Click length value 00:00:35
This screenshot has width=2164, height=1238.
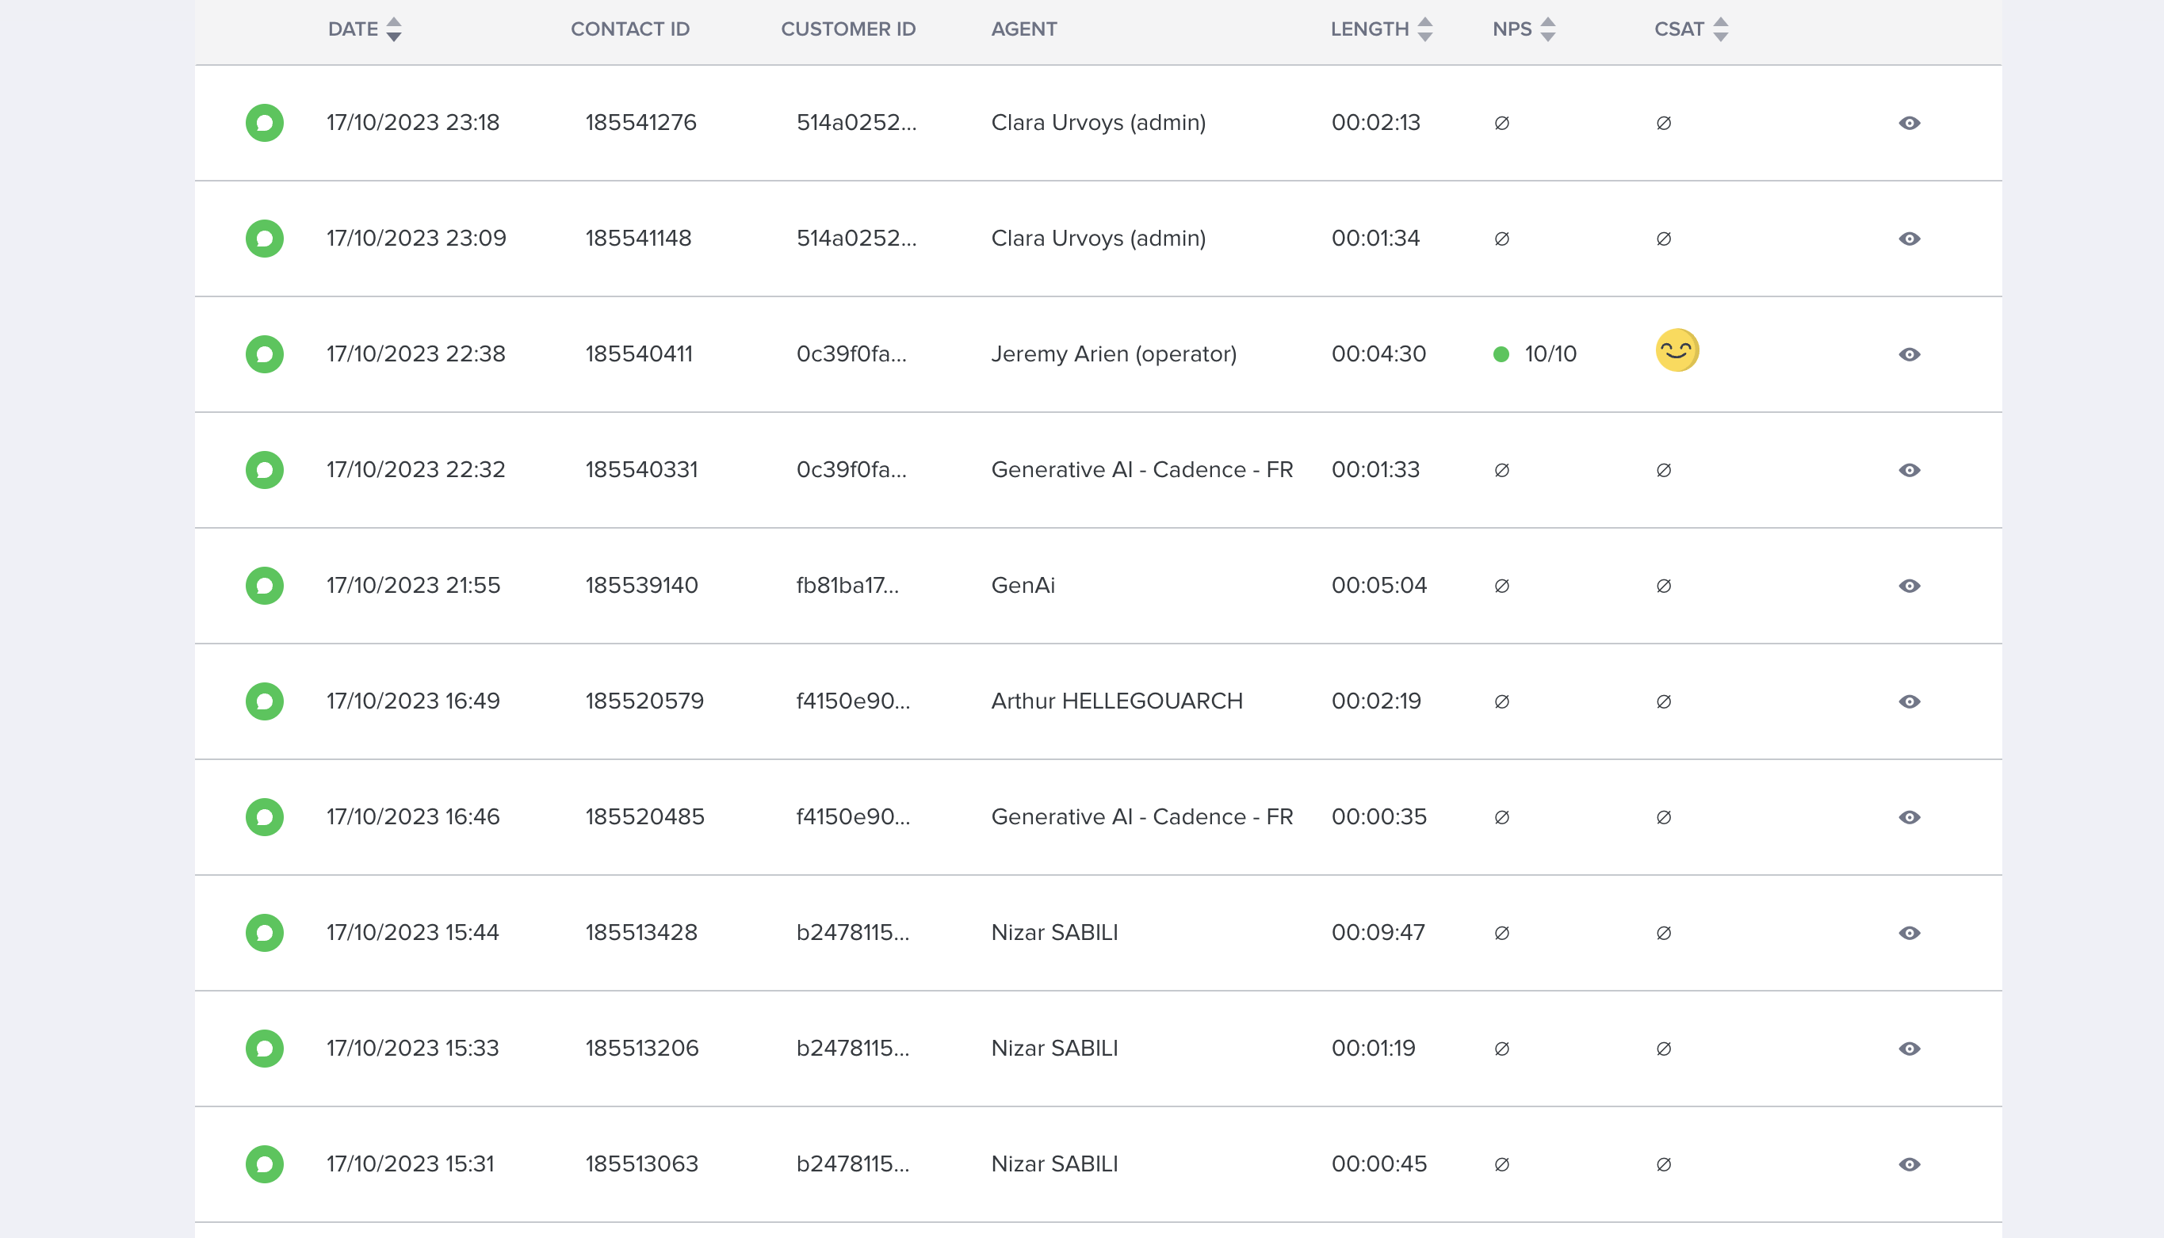pyautogui.click(x=1378, y=816)
